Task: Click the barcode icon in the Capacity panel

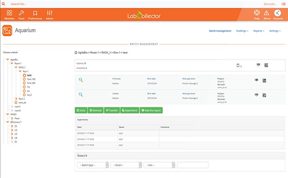Action: coord(258,65)
